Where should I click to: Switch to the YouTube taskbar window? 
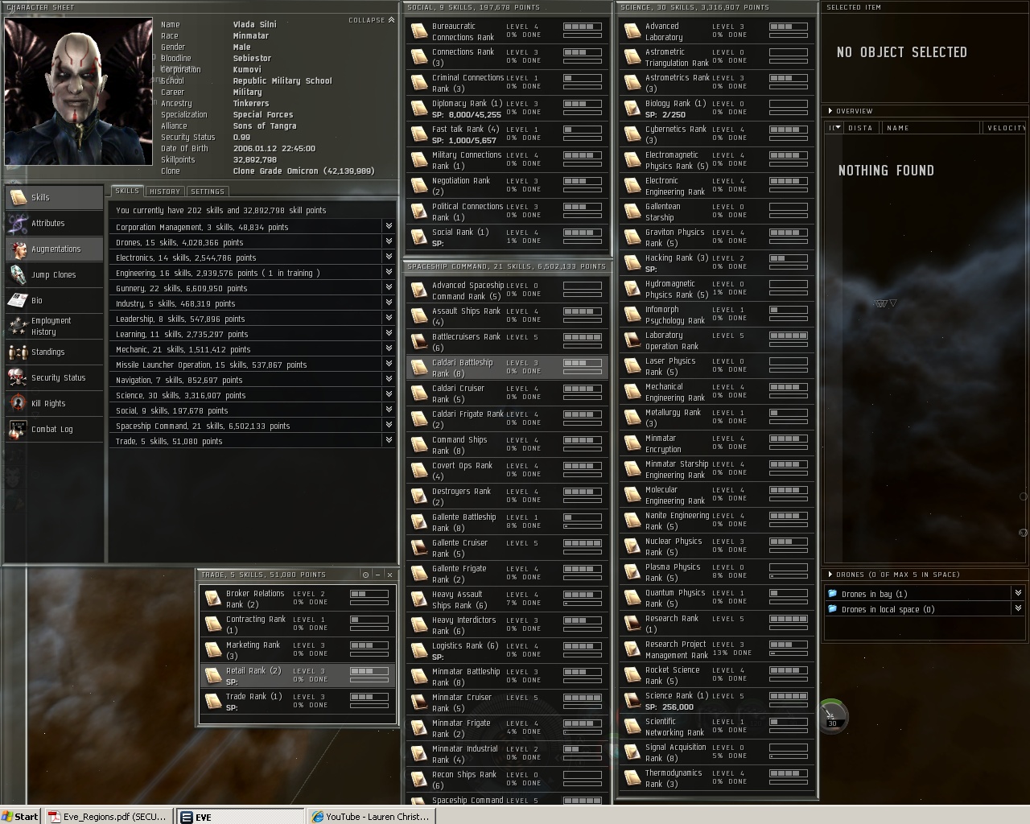[x=371, y=816]
